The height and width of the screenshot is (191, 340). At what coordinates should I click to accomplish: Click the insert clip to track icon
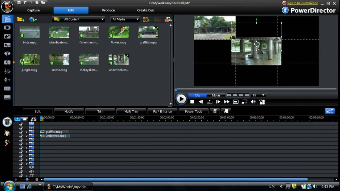[x=168, y=19]
